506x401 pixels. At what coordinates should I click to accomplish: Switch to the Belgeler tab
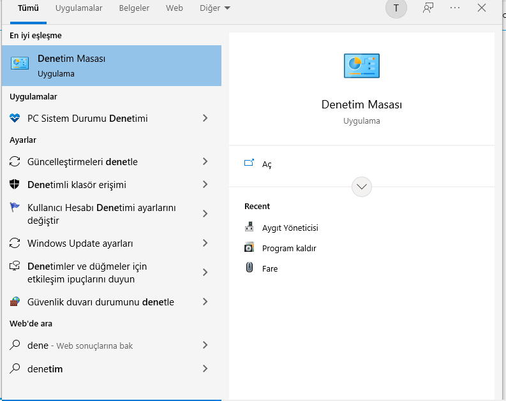(135, 8)
